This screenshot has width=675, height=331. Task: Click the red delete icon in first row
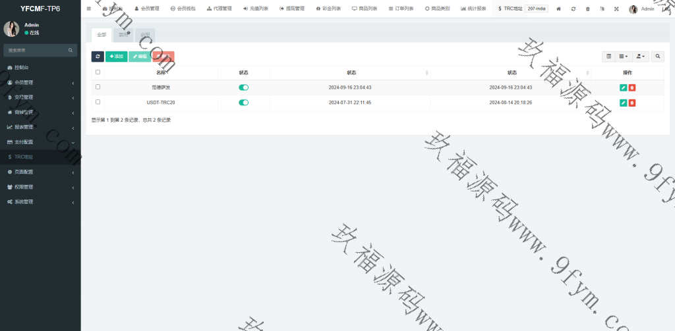pos(632,87)
